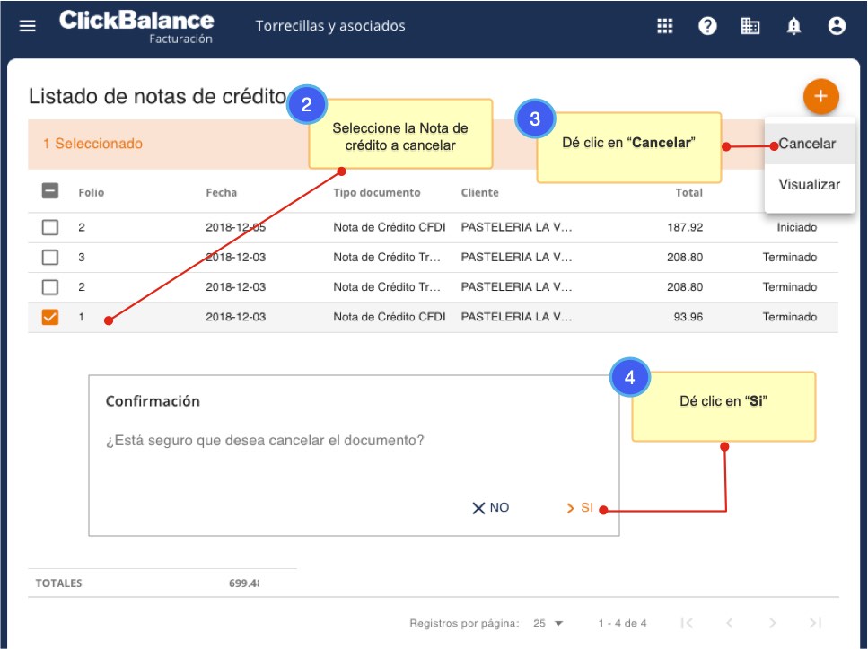Image resolution: width=868 pixels, height=649 pixels.
Task: Sort by the Fecha column header
Action: [222, 192]
